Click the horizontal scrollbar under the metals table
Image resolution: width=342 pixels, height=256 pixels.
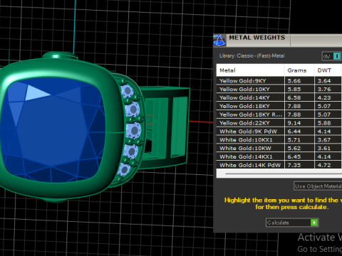(284, 174)
